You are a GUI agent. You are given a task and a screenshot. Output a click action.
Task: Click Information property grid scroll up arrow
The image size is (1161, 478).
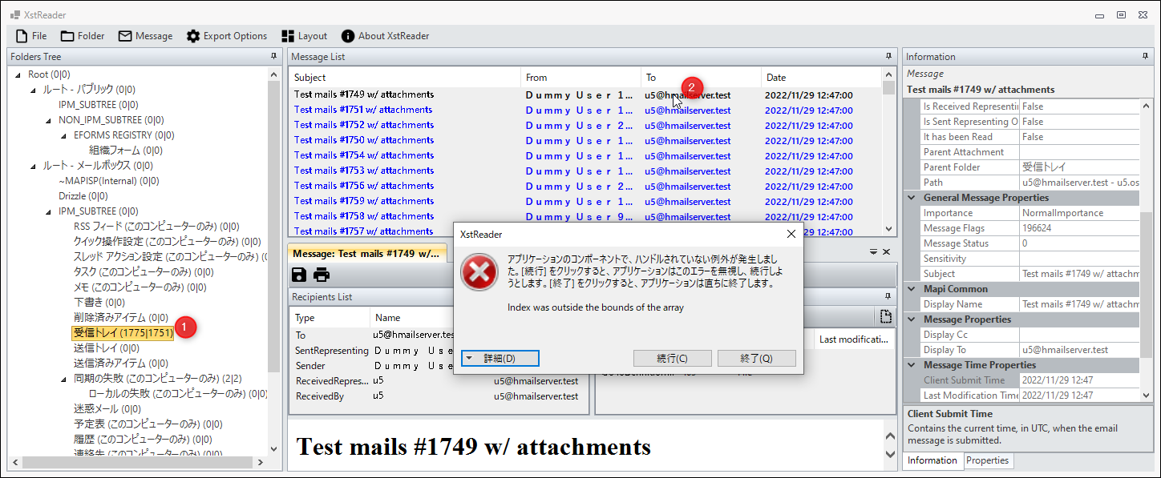coord(1146,106)
